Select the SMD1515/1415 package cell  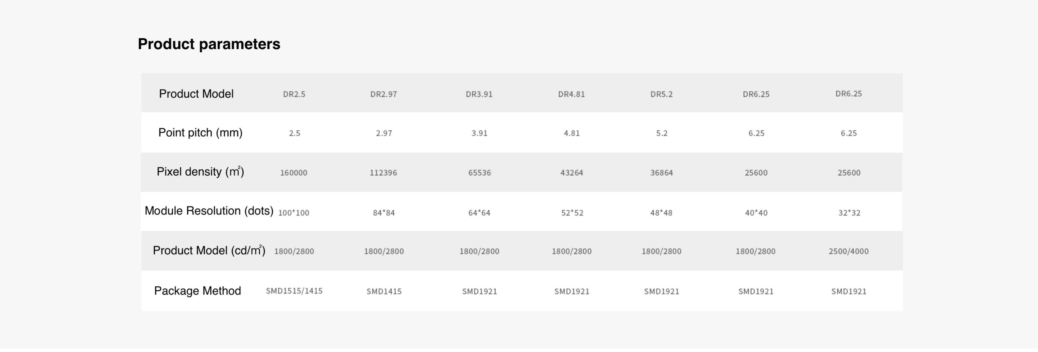tap(294, 291)
